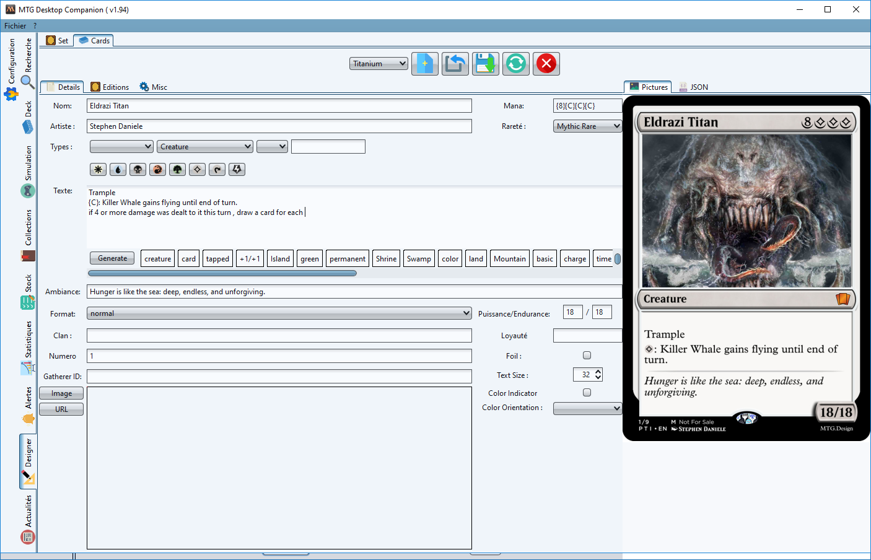Open the Stock sidebar tab
The image size is (871, 560).
pyautogui.click(x=28, y=292)
